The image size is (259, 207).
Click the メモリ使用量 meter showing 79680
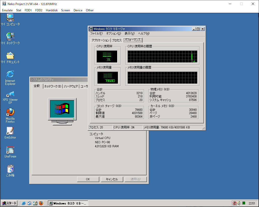coord(108,78)
